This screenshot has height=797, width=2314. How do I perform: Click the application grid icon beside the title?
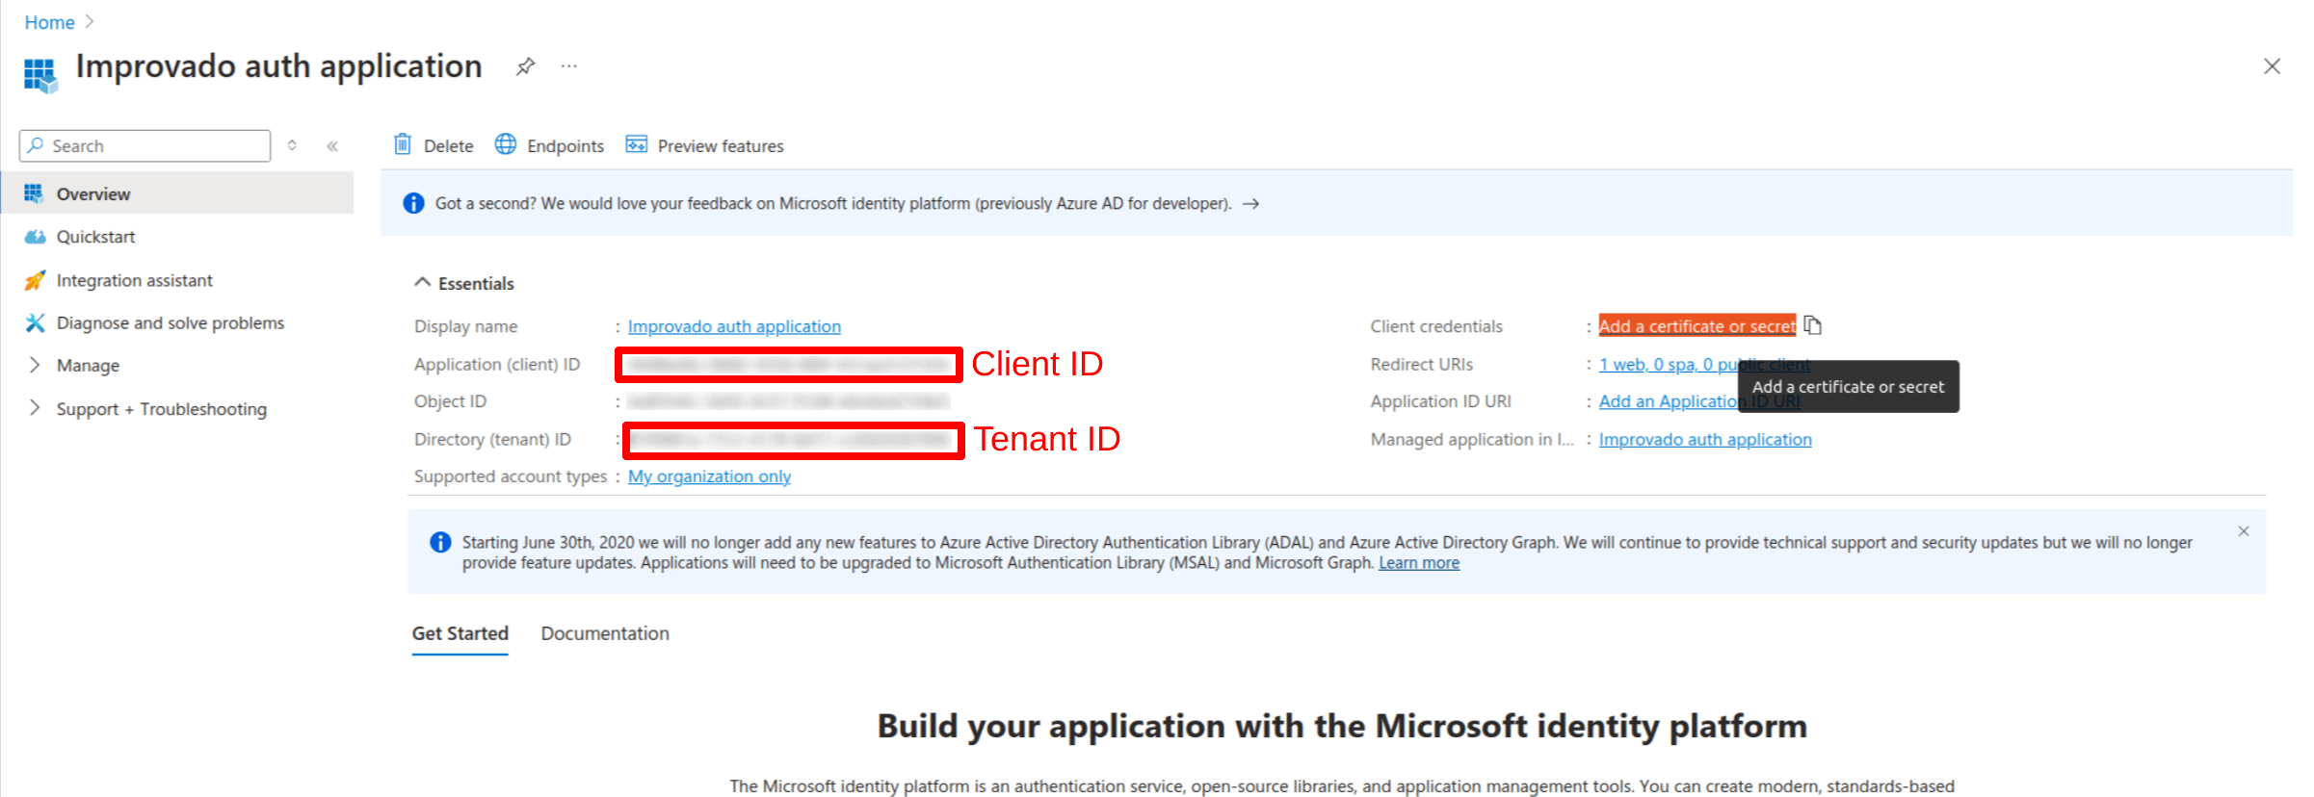point(40,74)
